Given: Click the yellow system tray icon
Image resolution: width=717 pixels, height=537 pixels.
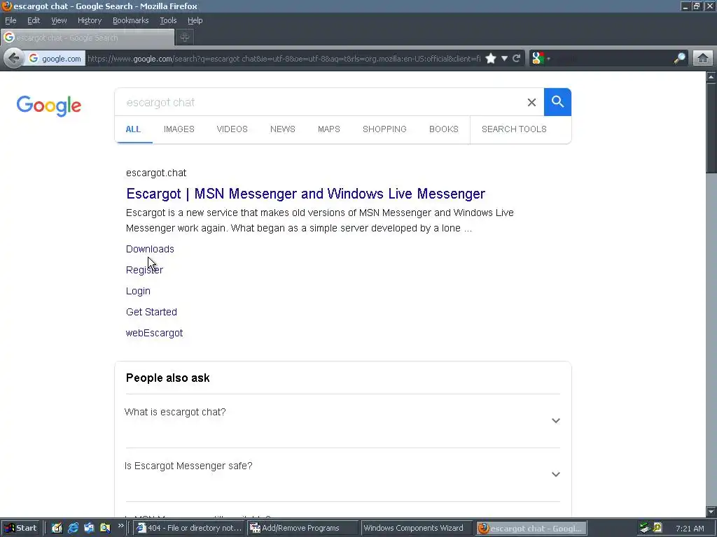Looking at the screenshot, I should point(657,528).
